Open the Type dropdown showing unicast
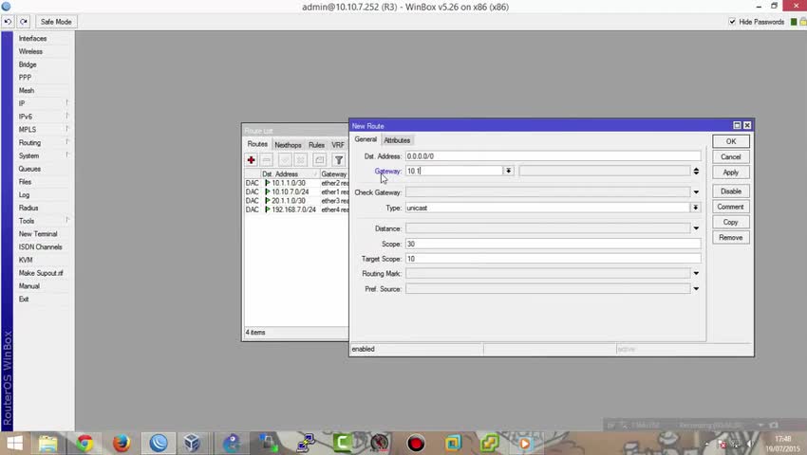807x455 pixels. pos(695,208)
